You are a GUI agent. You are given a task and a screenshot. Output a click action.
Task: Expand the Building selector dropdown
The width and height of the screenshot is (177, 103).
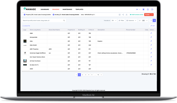(x=54, y=14)
